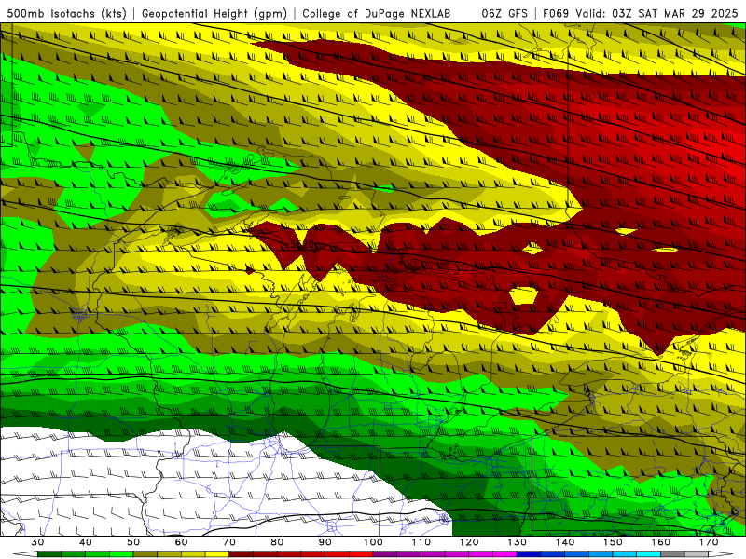Click the legend value 120
The width and height of the screenshot is (746, 559).
click(x=469, y=542)
